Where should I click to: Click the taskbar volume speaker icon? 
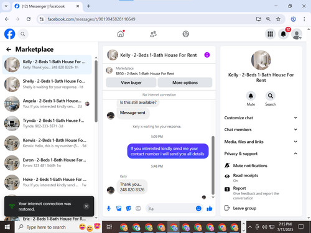[x=264, y=227]
